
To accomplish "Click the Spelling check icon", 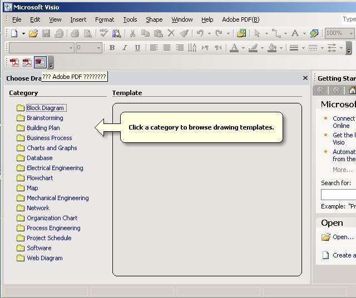I will tap(104, 33).
